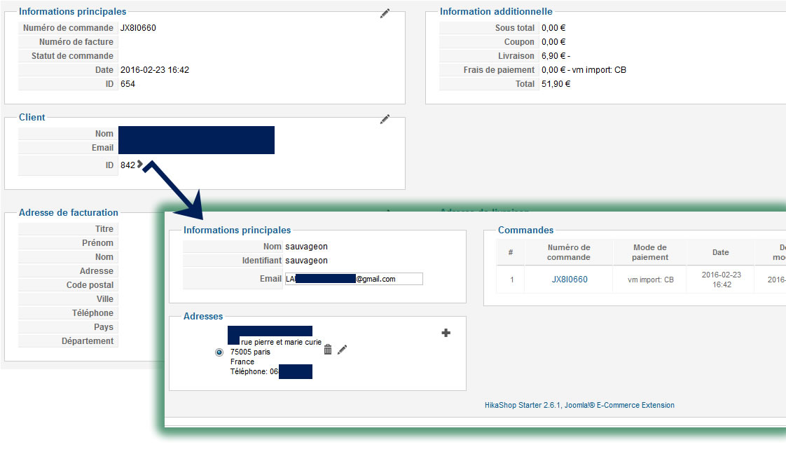Select the Livraison value 6,90 €
This screenshot has width=786, height=468.
pos(556,55)
